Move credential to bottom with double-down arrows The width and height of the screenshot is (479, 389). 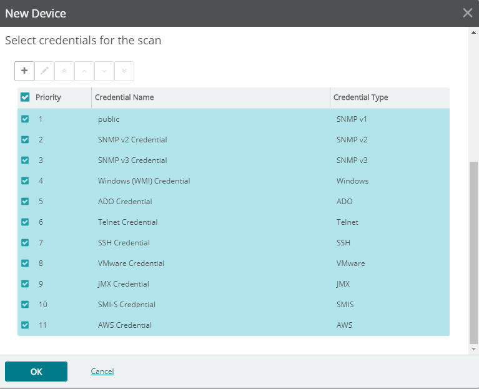pos(124,71)
